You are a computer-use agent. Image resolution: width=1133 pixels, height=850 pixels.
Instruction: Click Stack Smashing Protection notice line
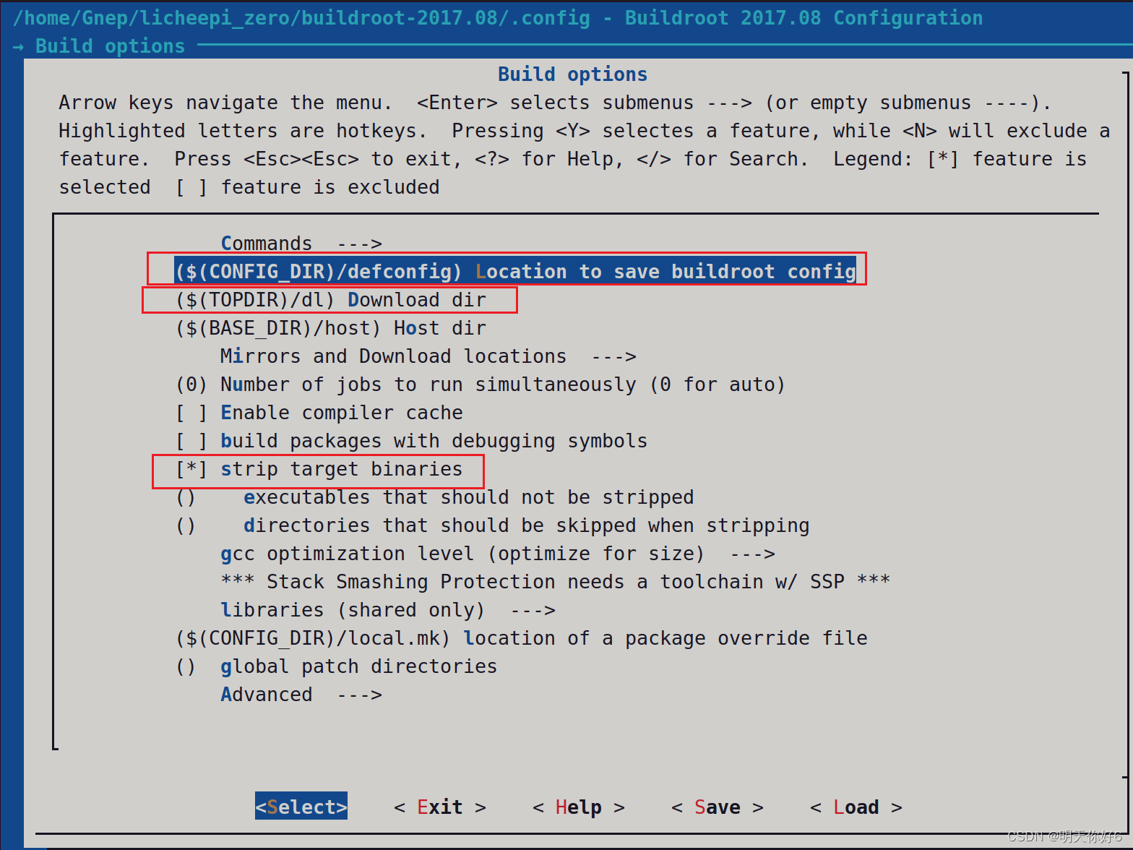tap(556, 582)
